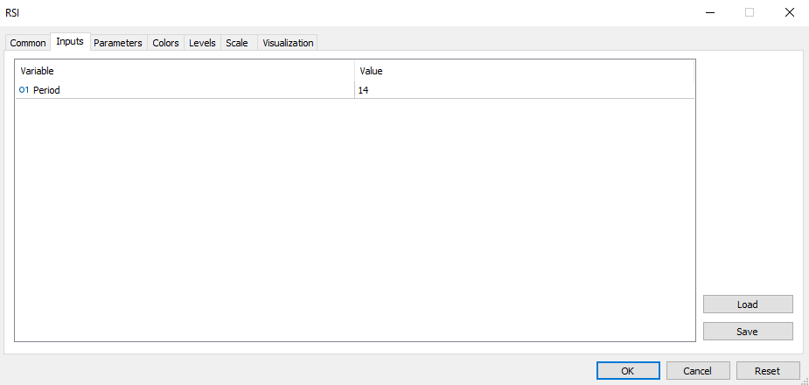This screenshot has width=809, height=385.
Task: Close the RSI dialog window
Action: (790, 13)
